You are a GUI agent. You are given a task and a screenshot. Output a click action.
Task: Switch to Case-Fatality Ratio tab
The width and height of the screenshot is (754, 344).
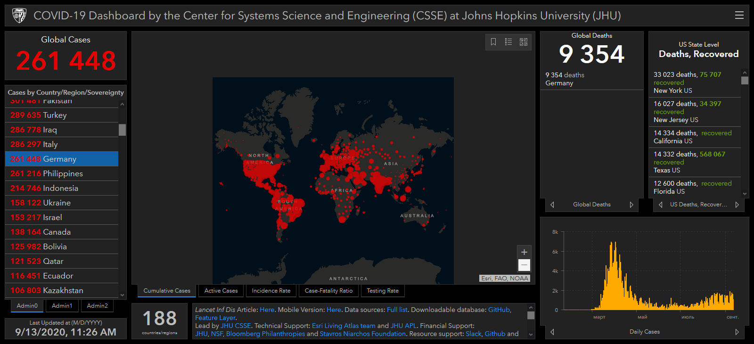pos(328,291)
